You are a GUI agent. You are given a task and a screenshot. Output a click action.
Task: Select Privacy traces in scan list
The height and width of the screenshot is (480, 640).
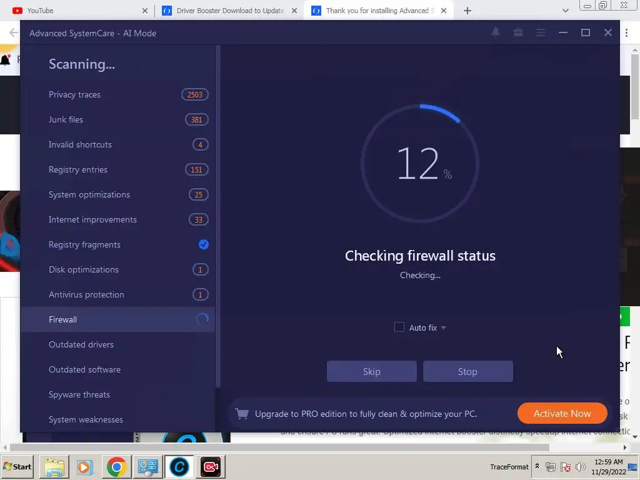[117, 95]
